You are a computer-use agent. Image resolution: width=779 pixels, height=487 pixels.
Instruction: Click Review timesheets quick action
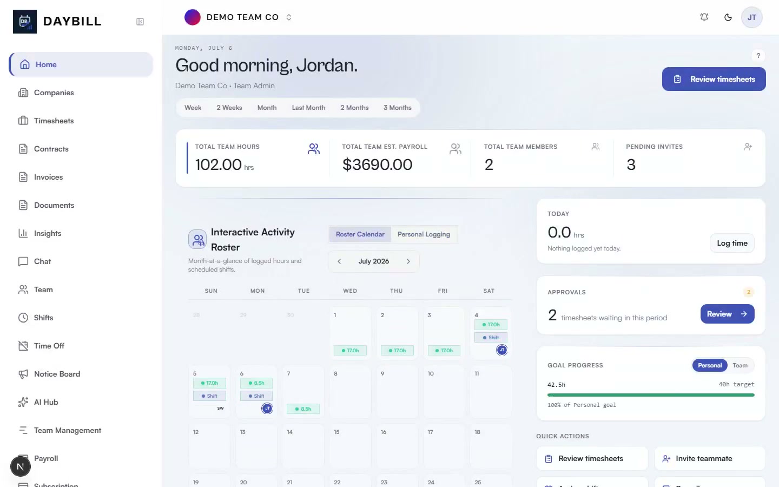pyautogui.click(x=592, y=458)
